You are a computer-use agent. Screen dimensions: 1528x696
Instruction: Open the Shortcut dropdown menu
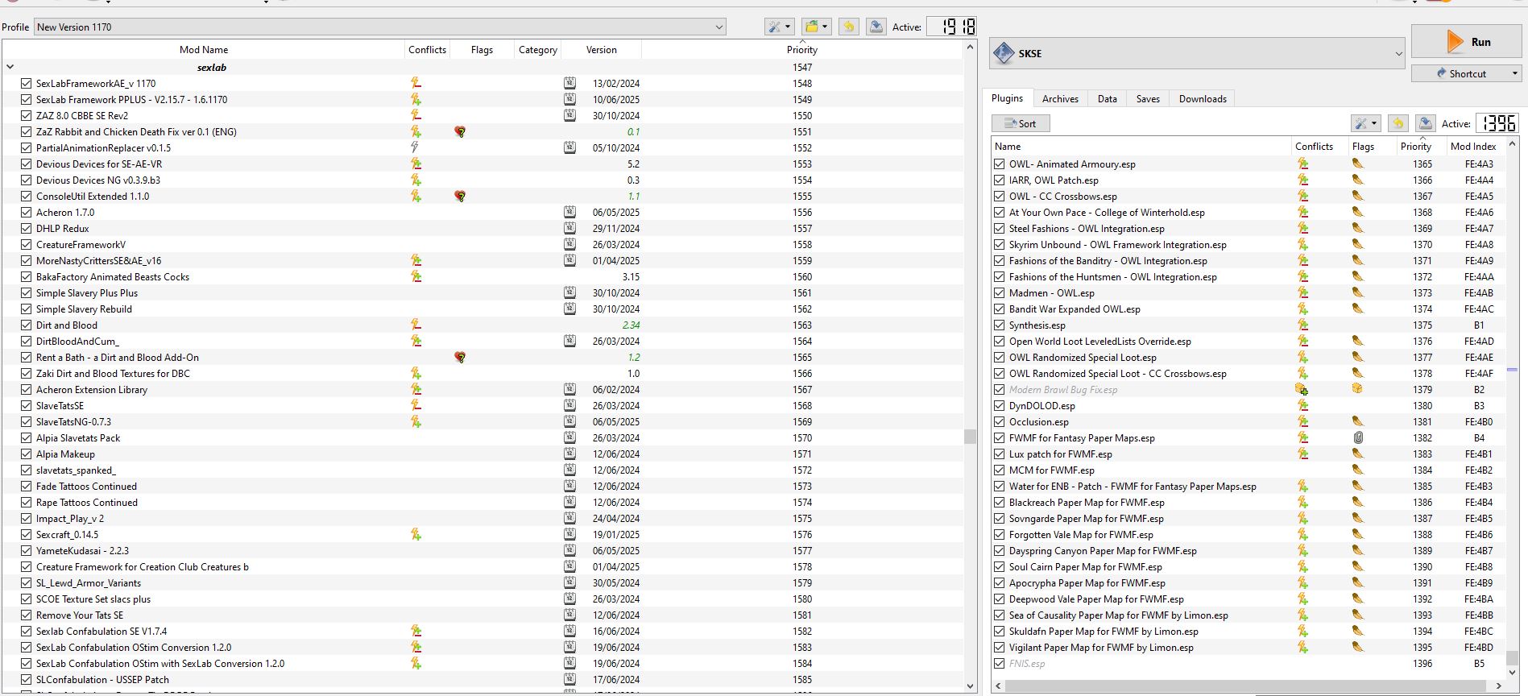pyautogui.click(x=1466, y=73)
